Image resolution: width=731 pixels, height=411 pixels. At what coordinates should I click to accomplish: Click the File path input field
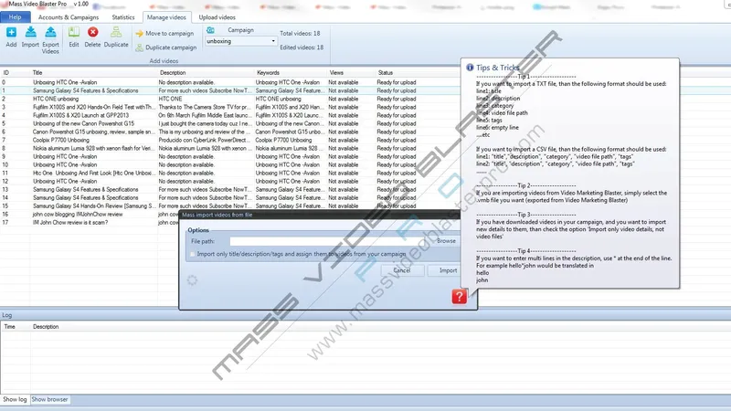[332, 241]
